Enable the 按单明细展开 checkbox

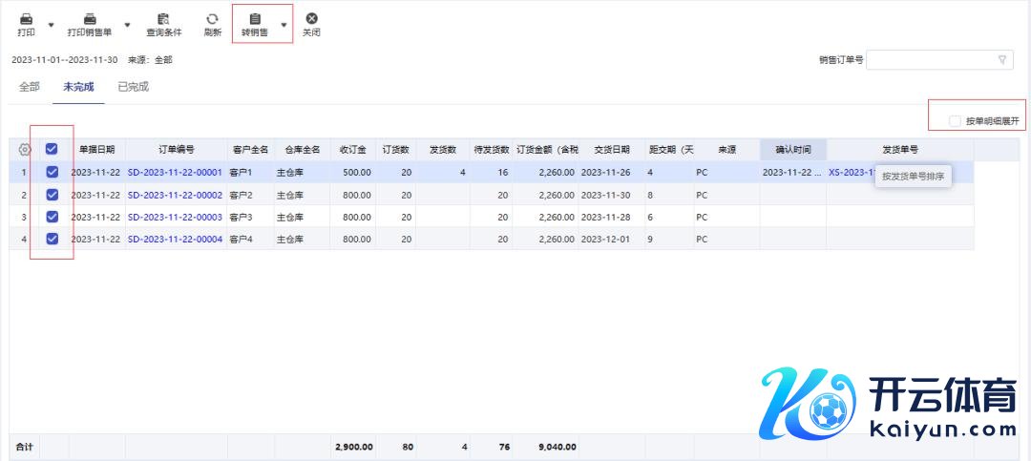point(956,121)
